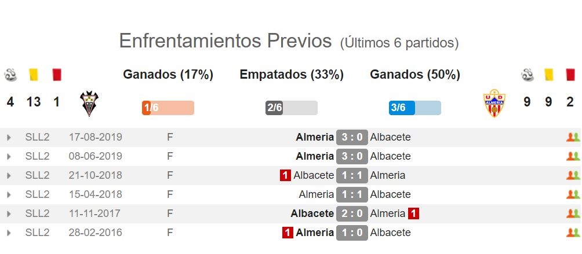Open lineups icon for 17-08-2019 match
The image size is (582, 254).
(573, 137)
